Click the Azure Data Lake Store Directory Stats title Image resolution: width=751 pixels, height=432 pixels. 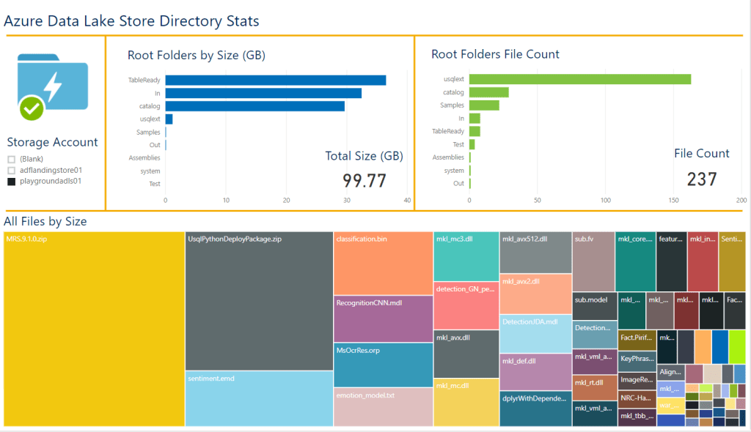click(132, 21)
